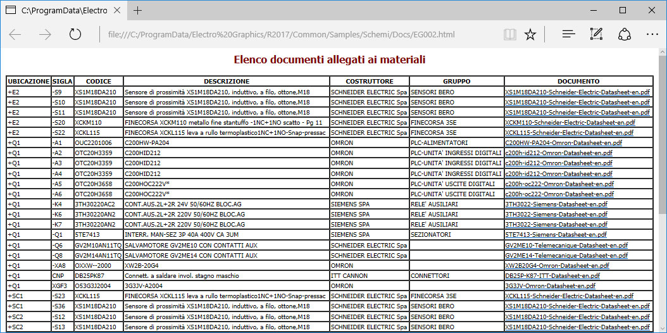Select the EG002 browser tab

[x=64, y=10]
